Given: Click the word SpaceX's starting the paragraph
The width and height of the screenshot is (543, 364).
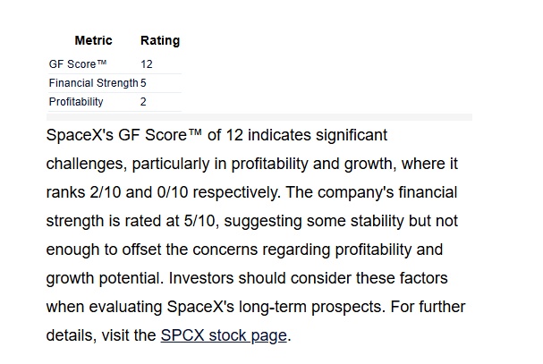Looking at the screenshot, I should tap(80, 135).
